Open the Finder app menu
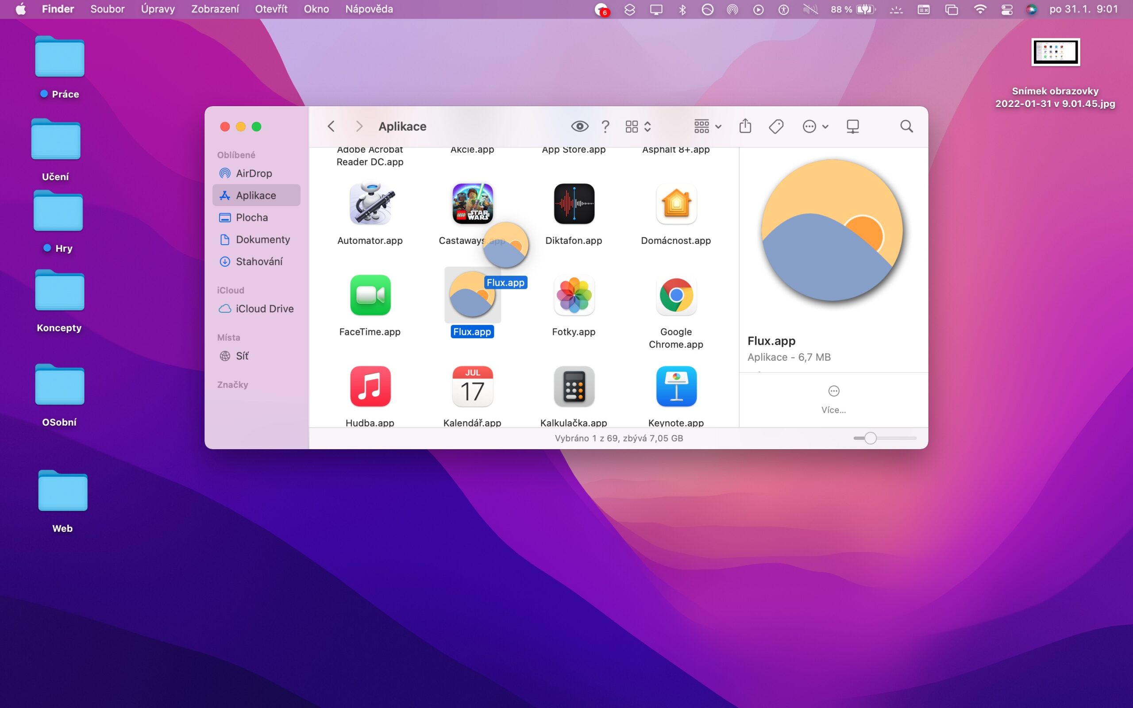This screenshot has width=1133, height=708. click(x=58, y=9)
